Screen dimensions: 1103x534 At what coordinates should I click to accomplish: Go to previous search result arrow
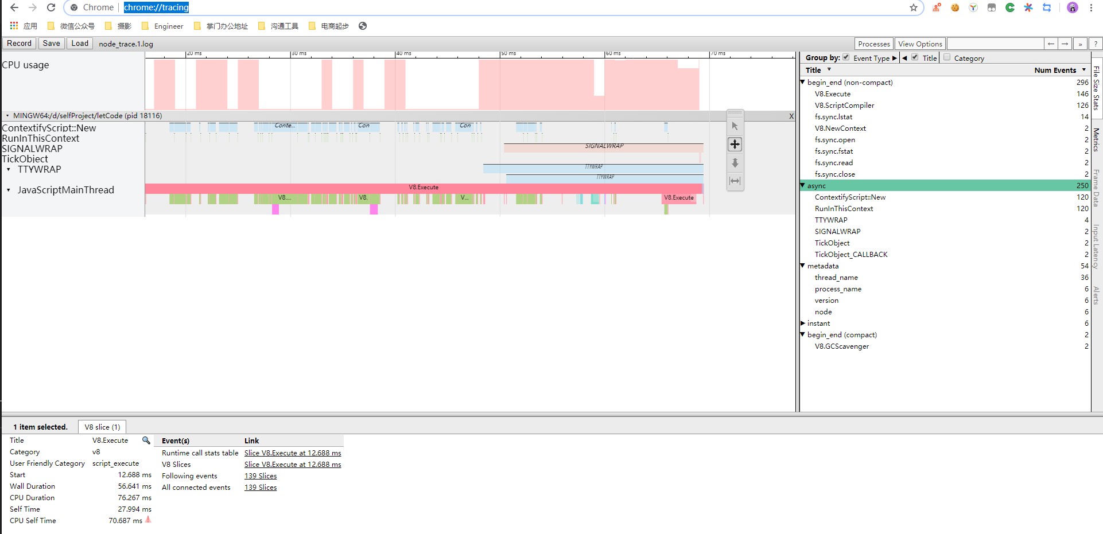click(1051, 44)
